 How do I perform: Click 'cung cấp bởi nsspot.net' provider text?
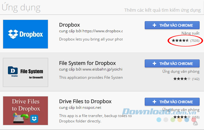80,108
